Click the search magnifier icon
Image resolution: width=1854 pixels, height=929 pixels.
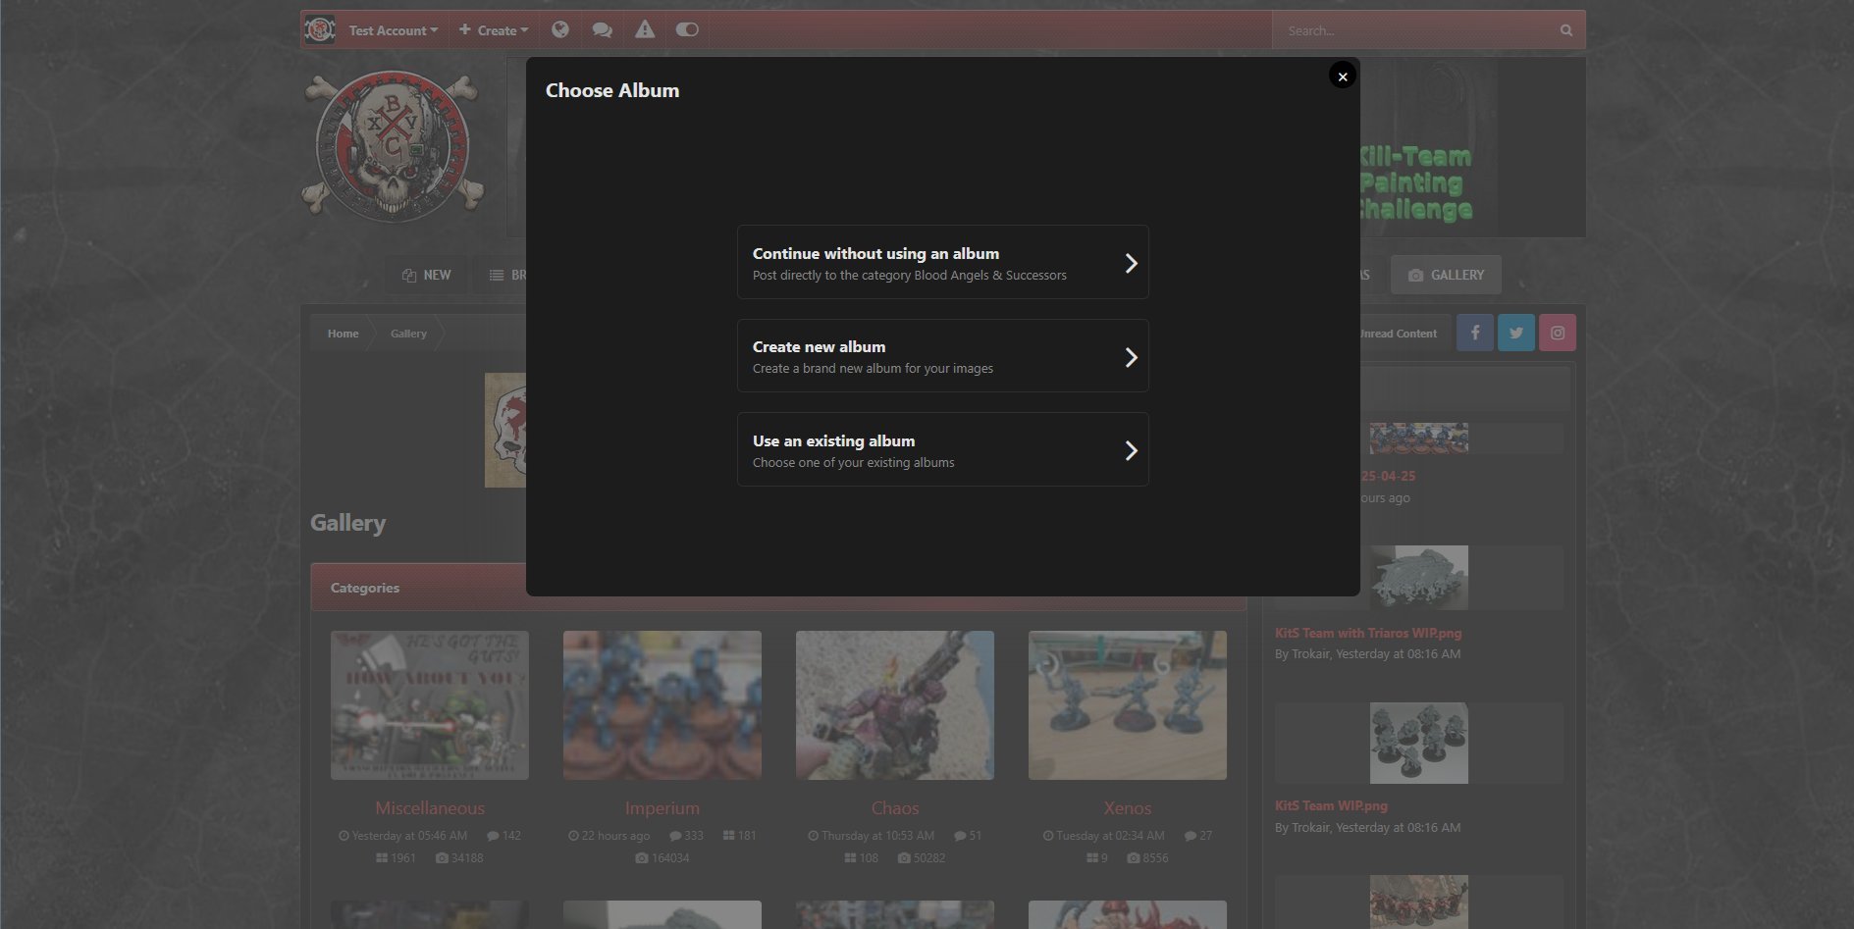1566,30
